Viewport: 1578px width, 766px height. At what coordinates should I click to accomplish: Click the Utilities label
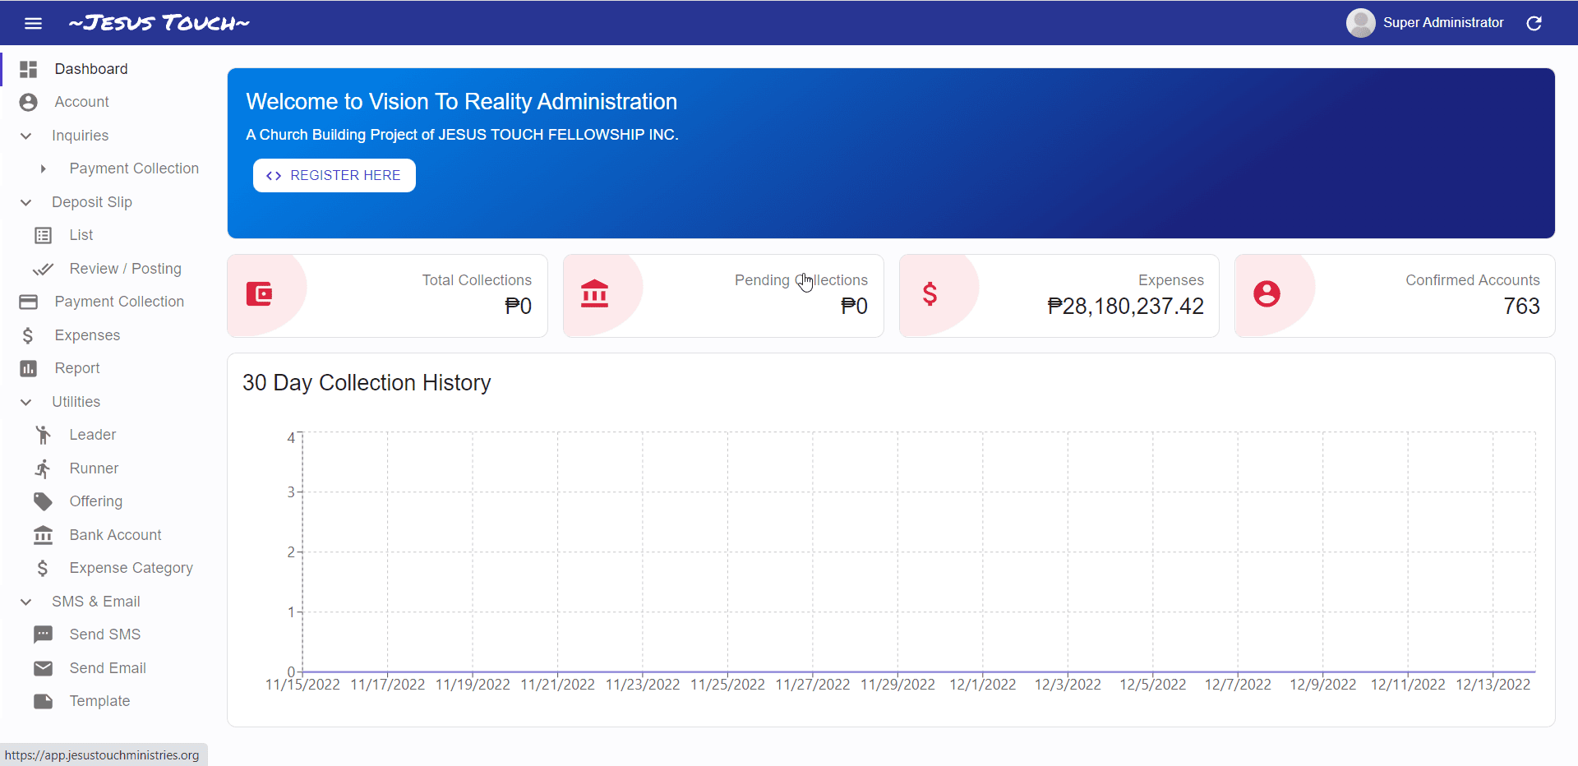coord(76,402)
